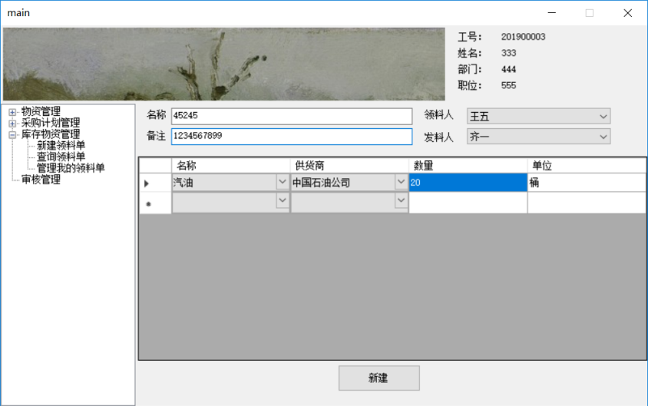
Task: Select 采购计划管理 in the tree
Action: pyautogui.click(x=51, y=123)
